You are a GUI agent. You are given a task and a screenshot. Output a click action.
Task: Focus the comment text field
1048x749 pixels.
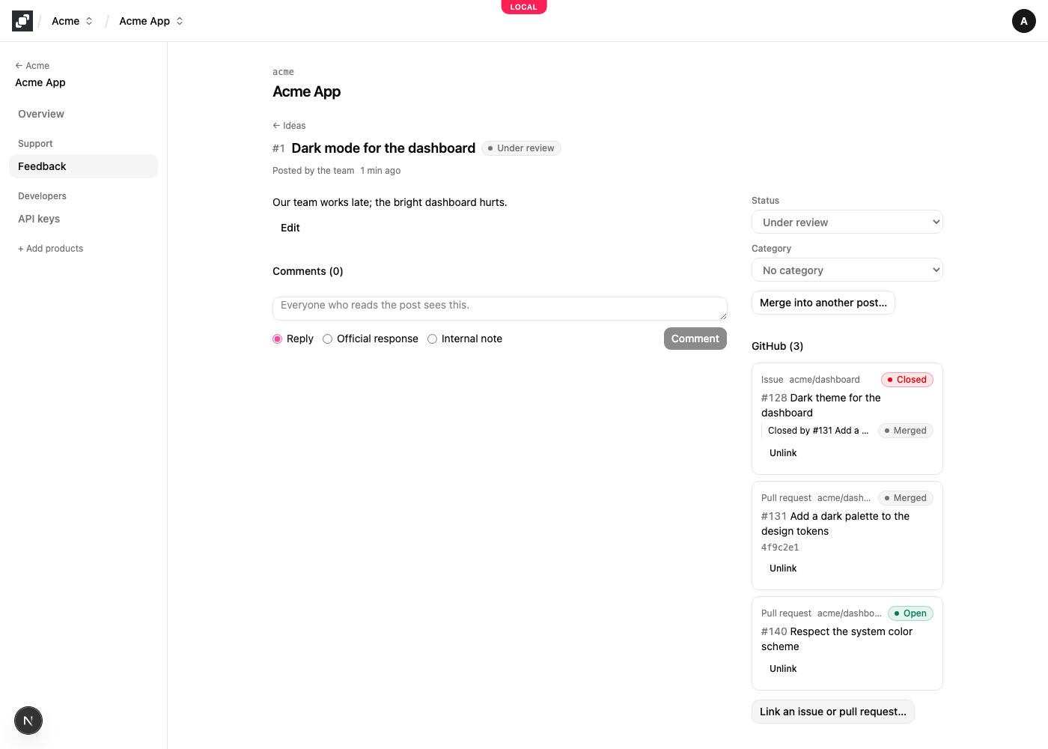pos(500,309)
